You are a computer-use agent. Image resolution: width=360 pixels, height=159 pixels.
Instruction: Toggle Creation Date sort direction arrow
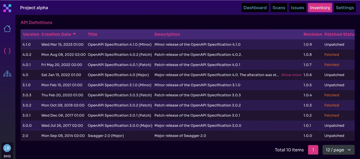coord(75,34)
